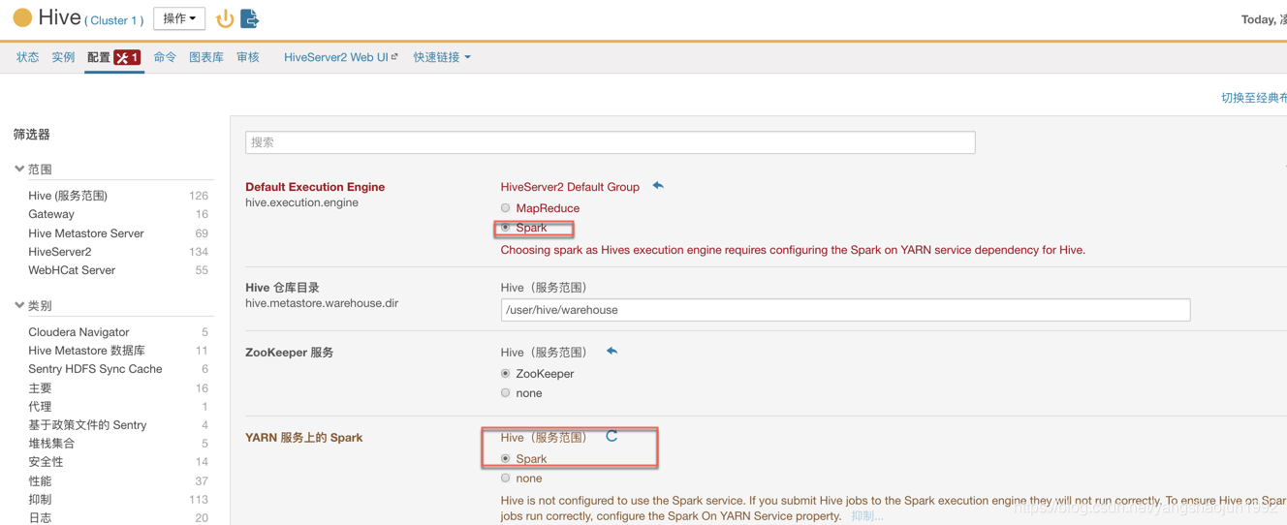The image size is (1287, 525).
Task: Open the 图表库 tab
Action: (206, 57)
